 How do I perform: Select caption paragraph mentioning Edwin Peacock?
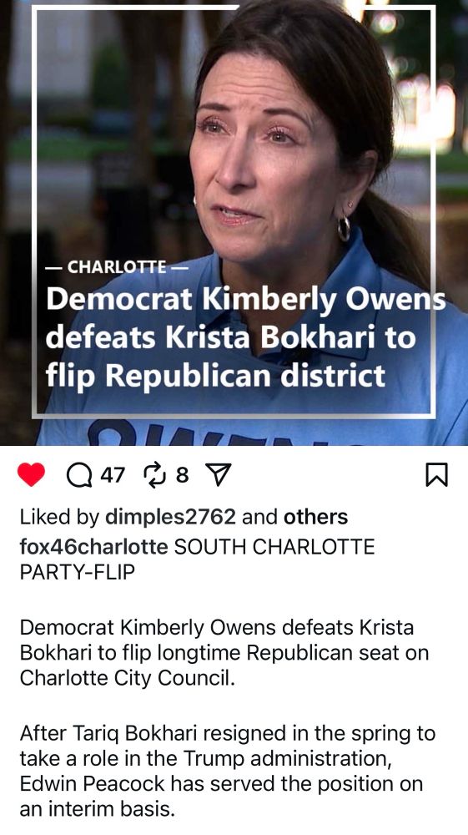[x=228, y=771]
